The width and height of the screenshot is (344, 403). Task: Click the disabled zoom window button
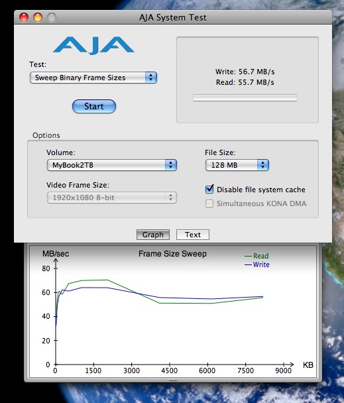[52, 17]
